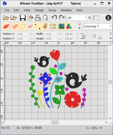Open the View menu

point(27,10)
